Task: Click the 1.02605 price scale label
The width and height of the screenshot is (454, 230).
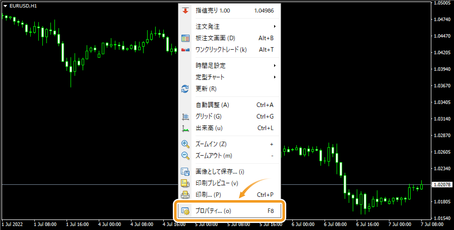Action: (442, 152)
